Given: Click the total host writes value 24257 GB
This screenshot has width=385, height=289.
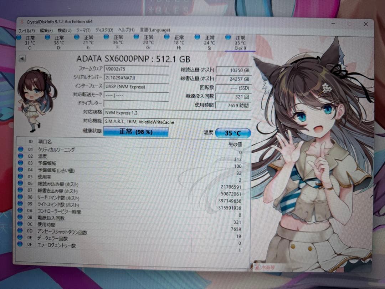Looking at the screenshot, I should pos(233,79).
